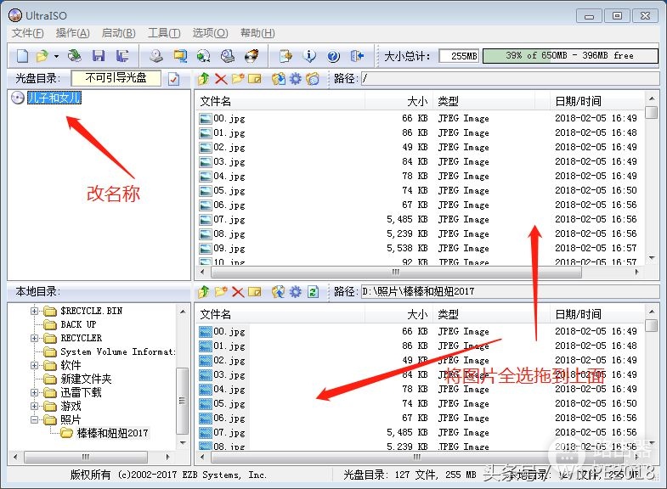Click the red X delete icon in disc pane
Screen dimensions: 667x489
(x=221, y=79)
